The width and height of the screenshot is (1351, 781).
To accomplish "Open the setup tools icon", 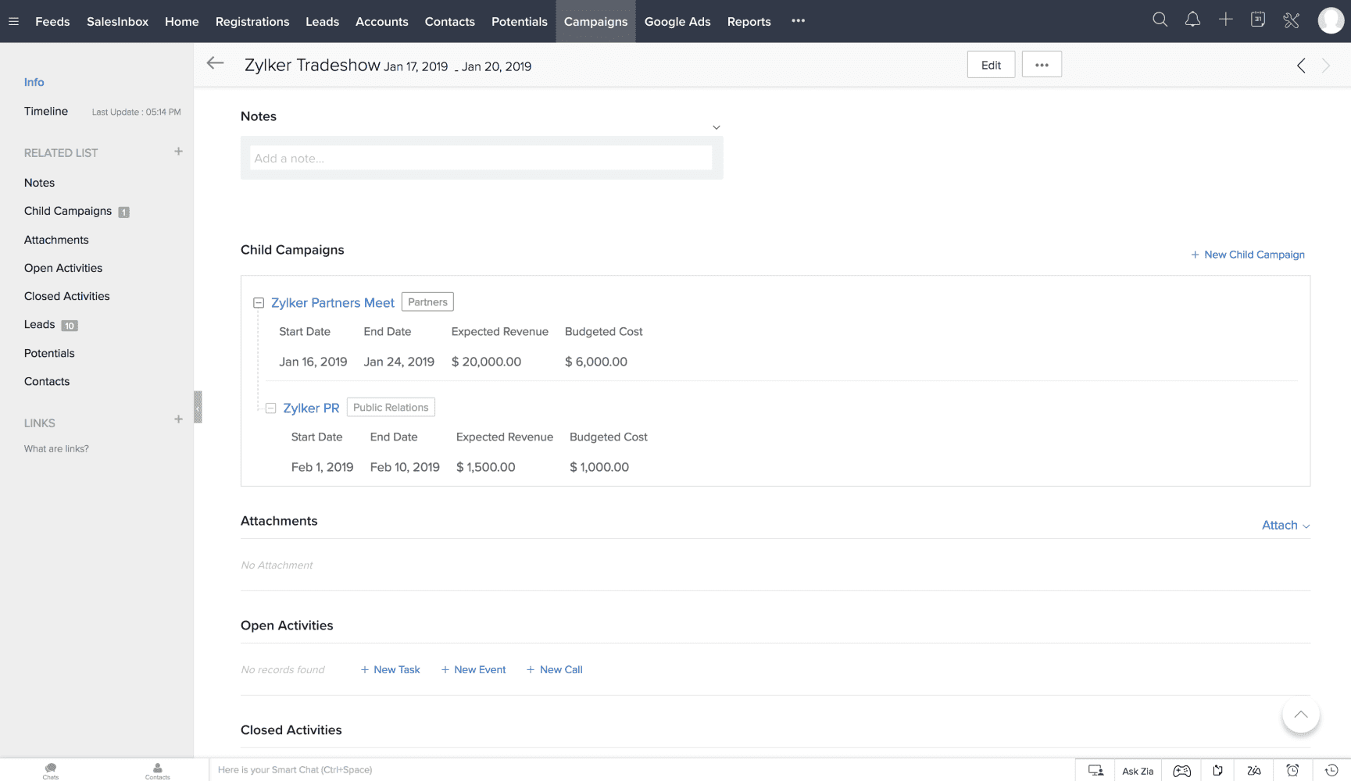I will [1292, 20].
